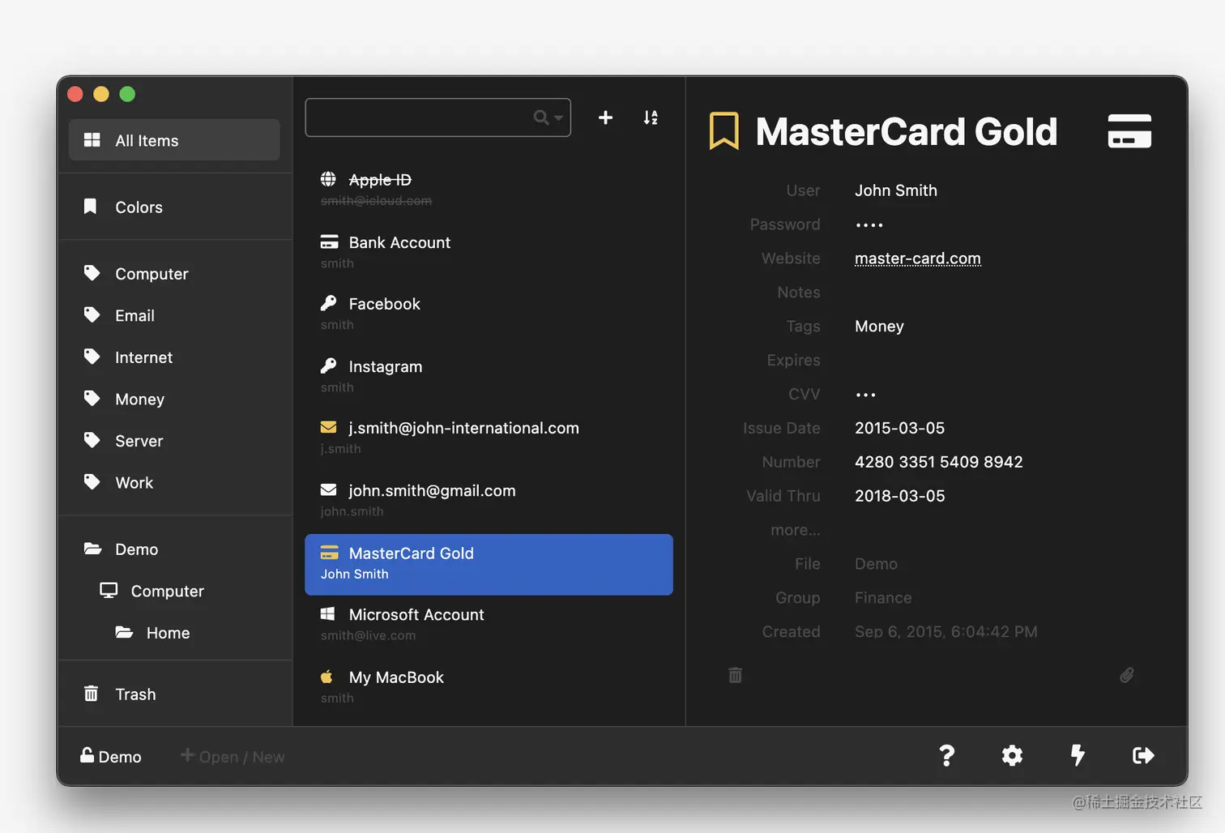
Task: Filter by the Email tag
Action: click(x=174, y=315)
